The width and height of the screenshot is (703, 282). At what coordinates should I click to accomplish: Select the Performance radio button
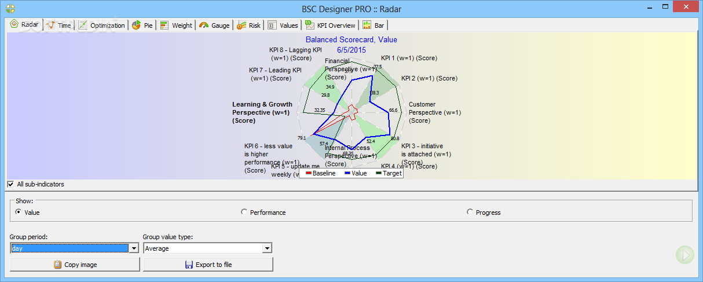[244, 212]
